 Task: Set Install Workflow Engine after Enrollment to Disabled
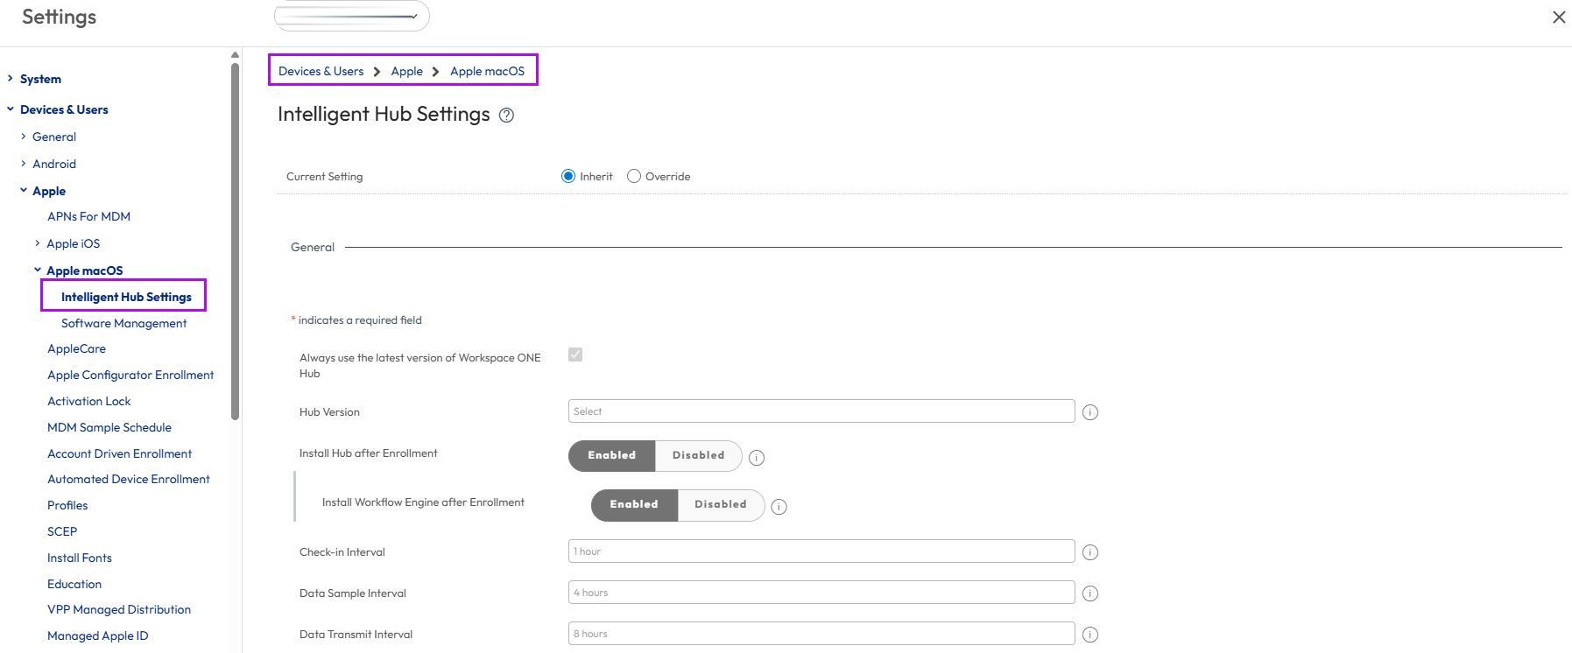[x=721, y=505]
